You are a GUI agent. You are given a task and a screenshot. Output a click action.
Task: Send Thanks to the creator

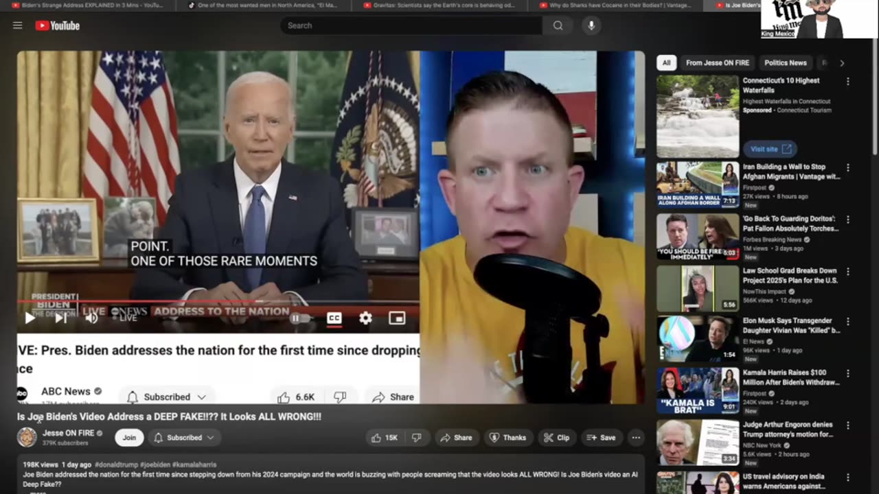tap(507, 438)
